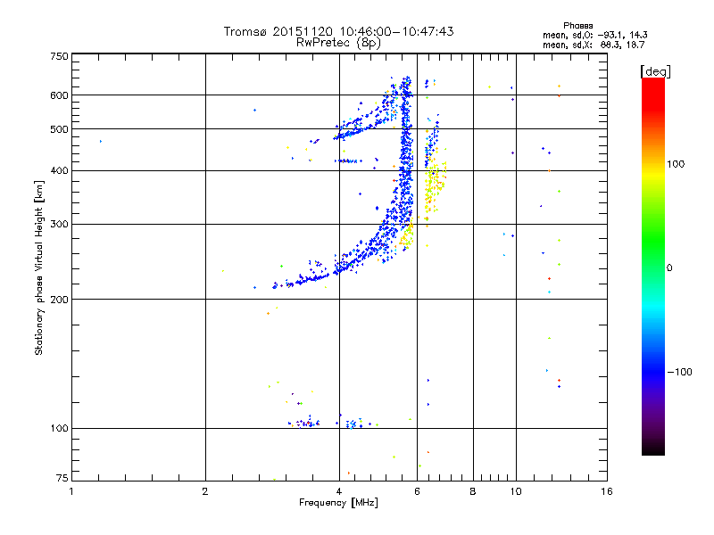Click the '2' frequency axis tick label

(205, 491)
